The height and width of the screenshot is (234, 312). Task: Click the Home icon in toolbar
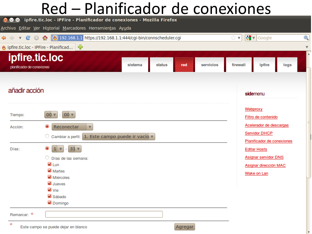tap(45, 38)
